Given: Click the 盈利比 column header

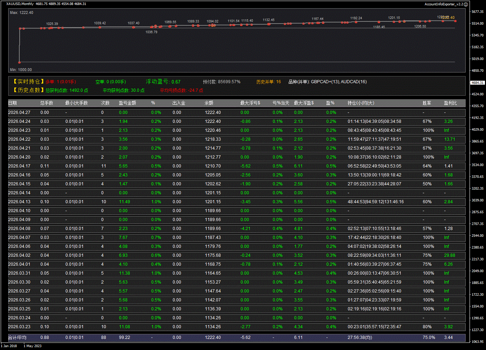Looking at the screenshot, I should coord(450,103).
